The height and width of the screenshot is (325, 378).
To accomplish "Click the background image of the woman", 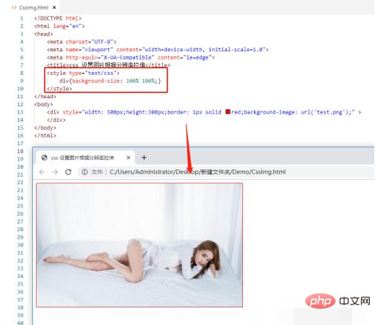I will (x=139, y=245).
